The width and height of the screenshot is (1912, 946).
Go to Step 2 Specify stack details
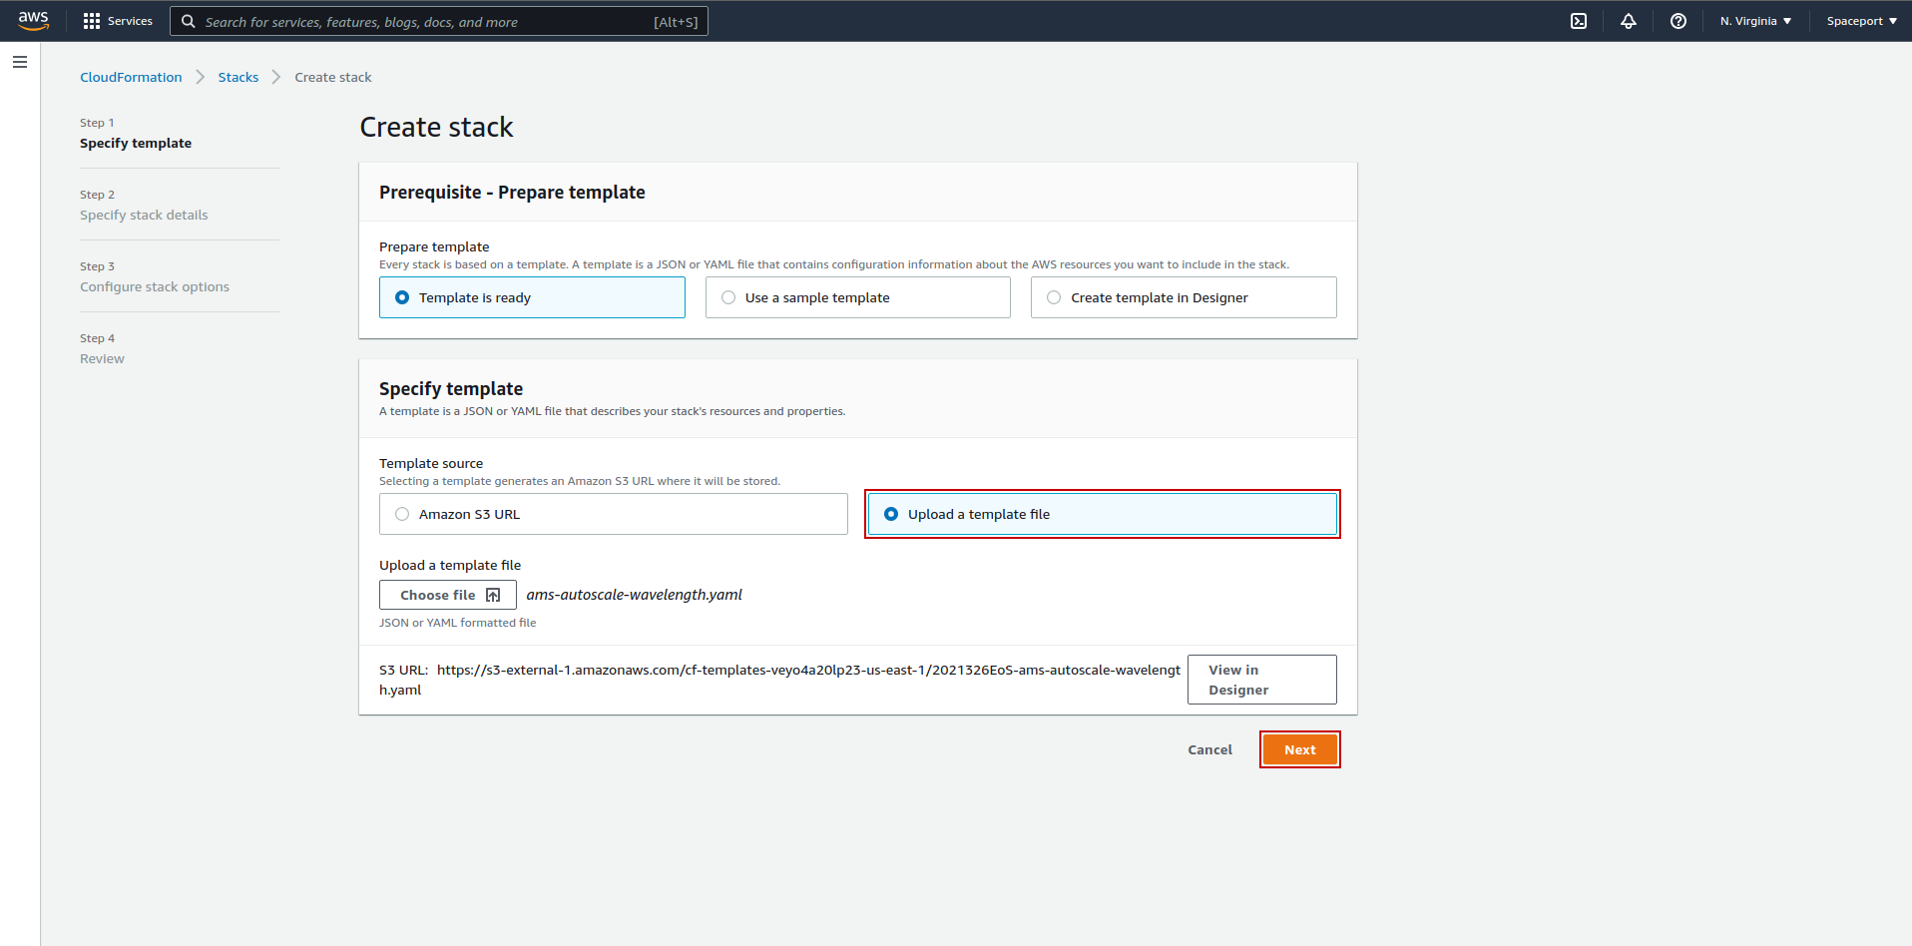tap(144, 215)
